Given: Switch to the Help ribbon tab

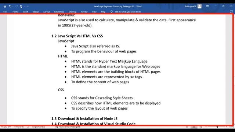Looking at the screenshot, I should [x=103, y=12].
